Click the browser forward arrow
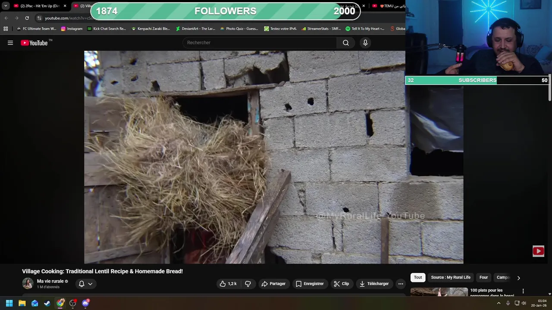This screenshot has height=310, width=552. pyautogui.click(x=16, y=18)
